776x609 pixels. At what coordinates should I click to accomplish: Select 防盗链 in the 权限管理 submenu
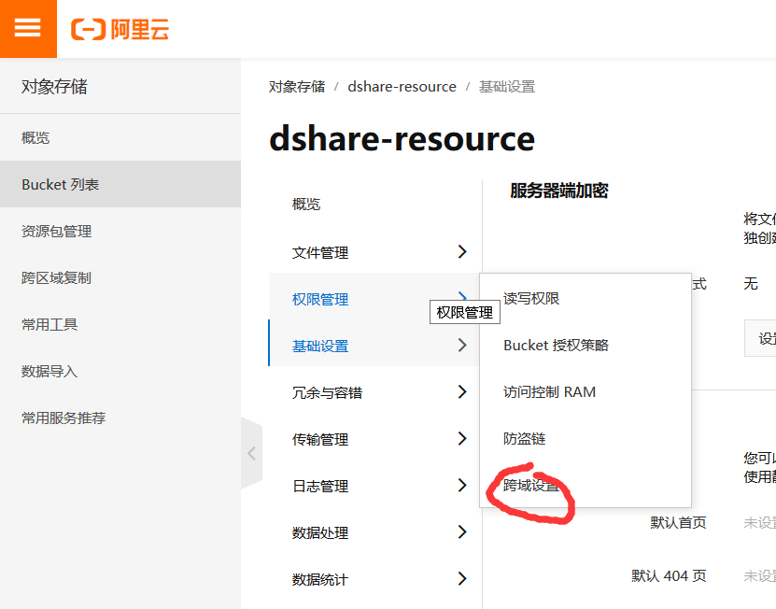pos(524,438)
